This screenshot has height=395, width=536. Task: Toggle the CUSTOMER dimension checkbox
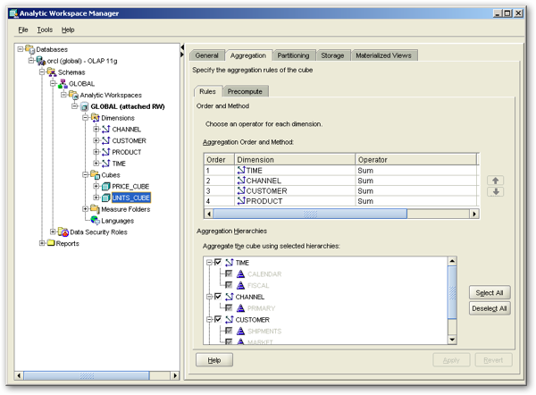218,319
